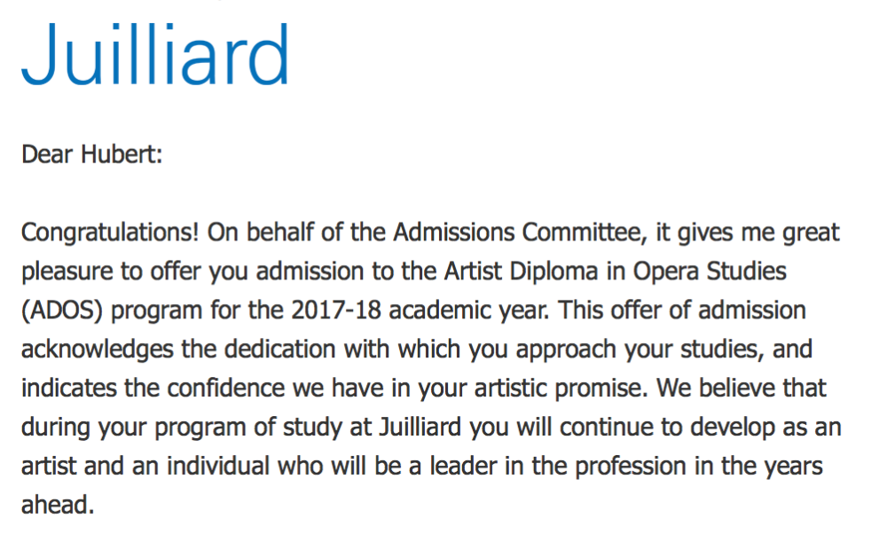This screenshot has height=550, width=887.
Task: Click the "Dear Hubert:" greeting line
Action: coord(91,155)
